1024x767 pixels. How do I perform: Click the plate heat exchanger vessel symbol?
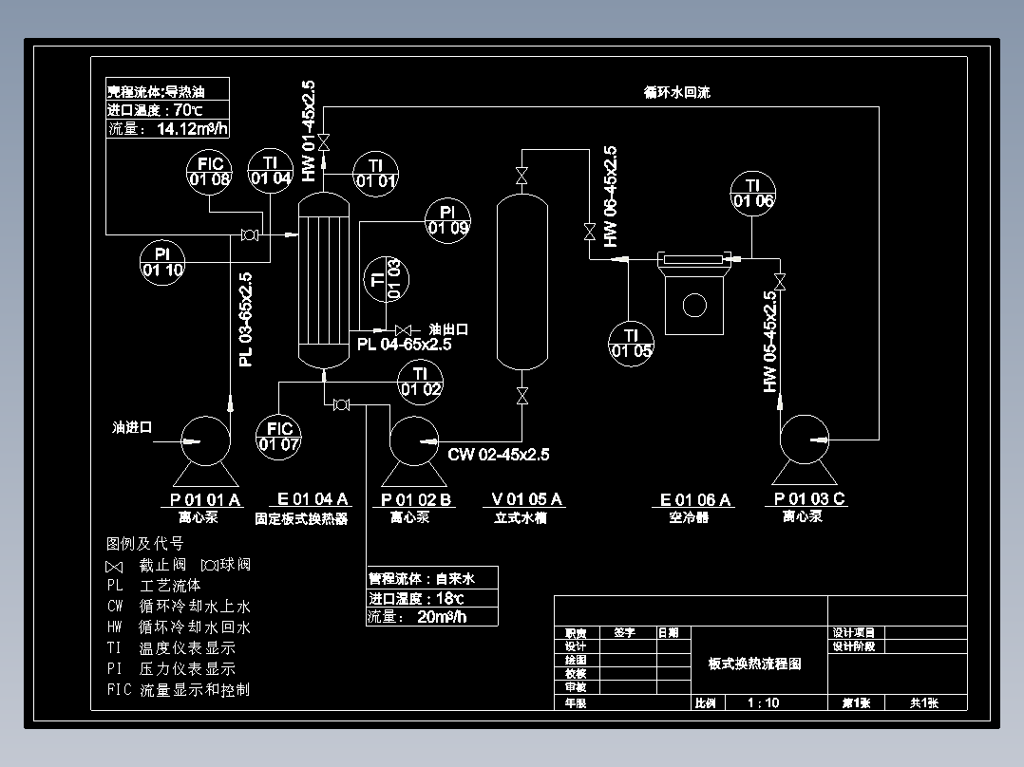point(324,281)
